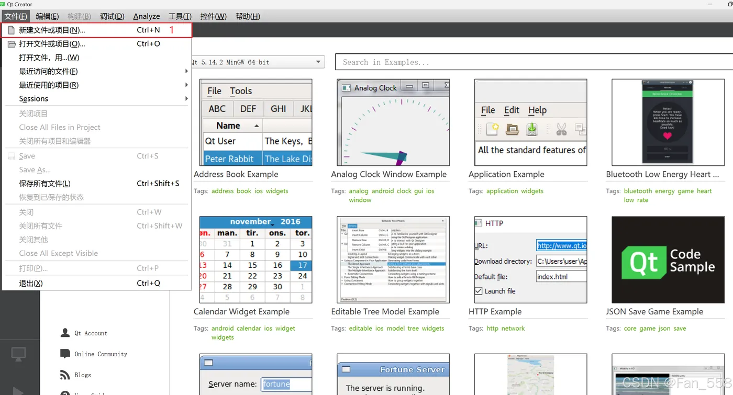Click the Online Community speech bubble icon
The height and width of the screenshot is (395, 733).
[65, 354]
